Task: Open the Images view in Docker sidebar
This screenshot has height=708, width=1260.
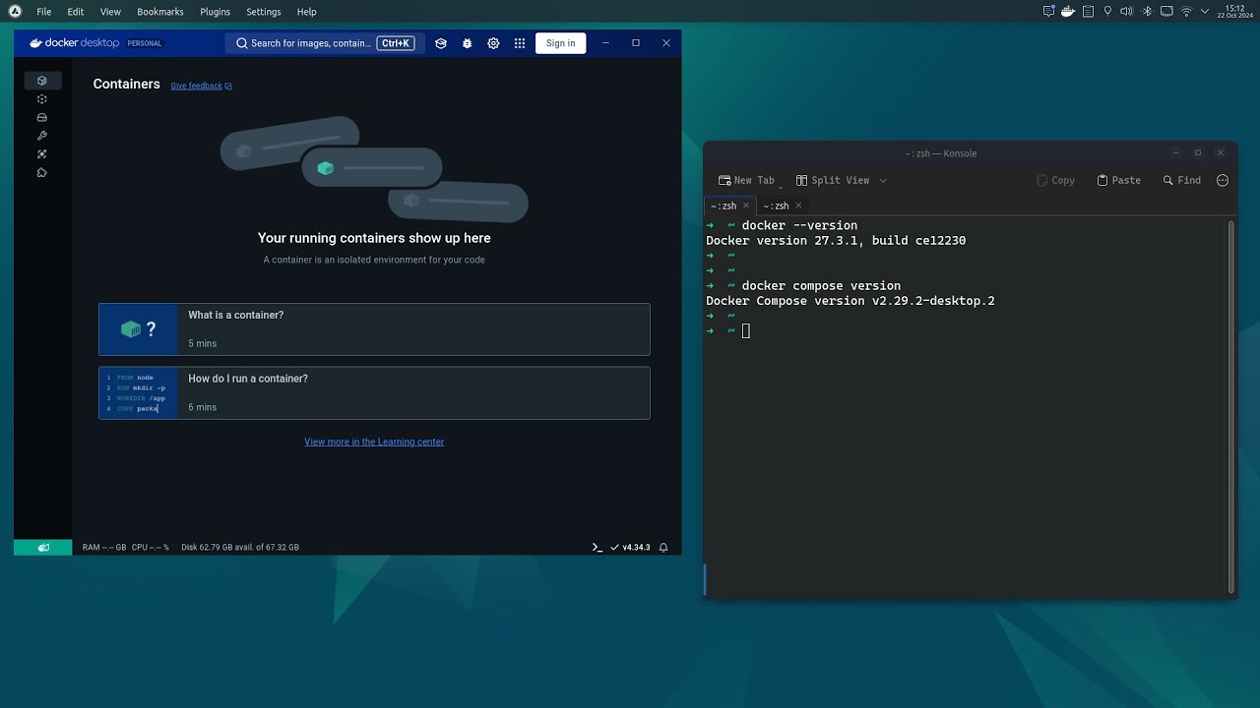Action: 42,99
